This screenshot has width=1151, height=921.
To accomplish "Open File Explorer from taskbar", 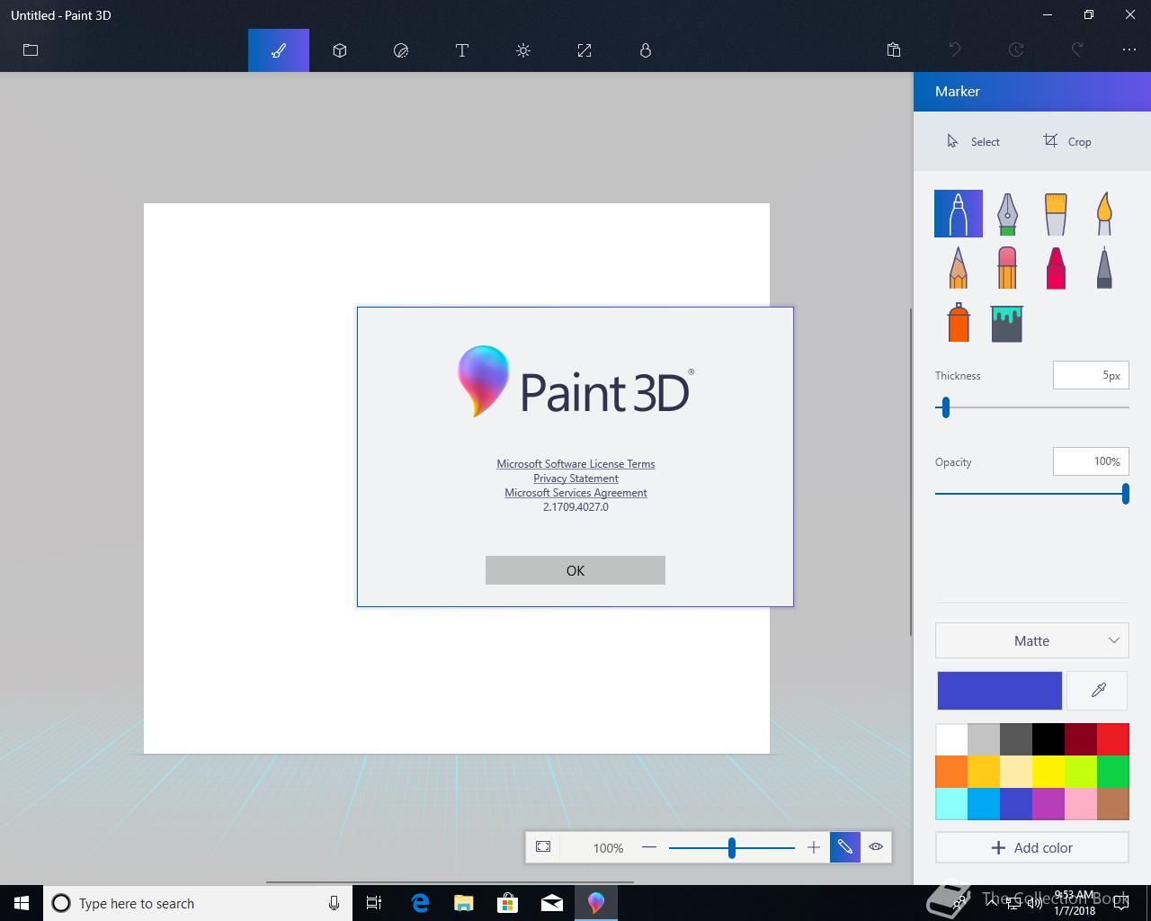I will pos(464,903).
